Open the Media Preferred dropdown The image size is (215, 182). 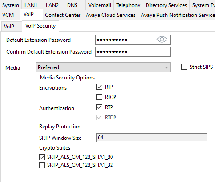point(103,67)
